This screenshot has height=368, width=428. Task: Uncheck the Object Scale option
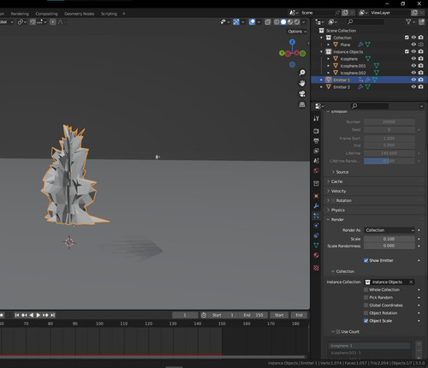(366, 321)
